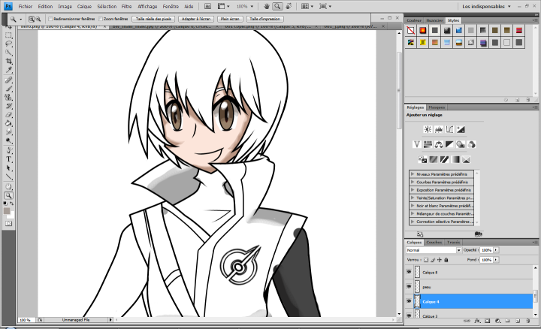Open the Fichier menu
This screenshot has height=329, width=541.
click(x=26, y=6)
